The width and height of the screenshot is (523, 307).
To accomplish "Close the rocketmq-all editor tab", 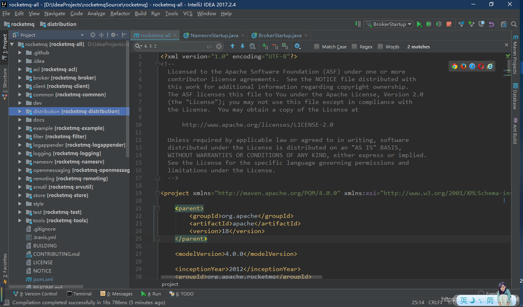I will click(x=174, y=35).
